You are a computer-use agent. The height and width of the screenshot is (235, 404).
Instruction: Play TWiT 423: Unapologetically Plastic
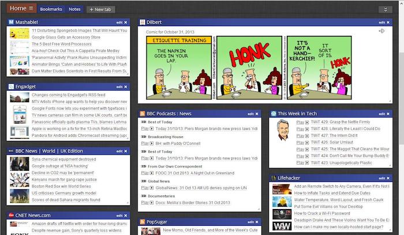(x=302, y=163)
